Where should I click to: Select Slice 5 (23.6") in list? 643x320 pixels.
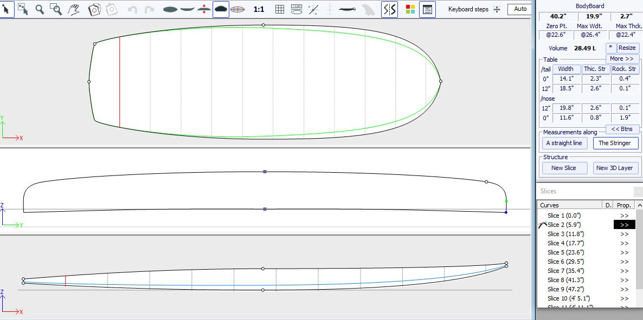tap(565, 252)
